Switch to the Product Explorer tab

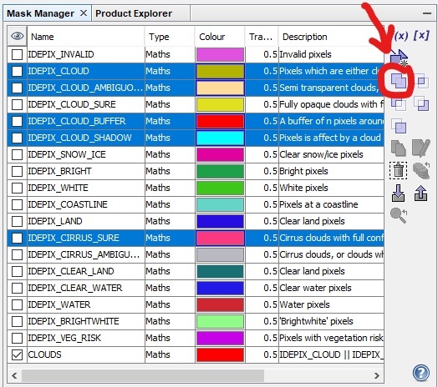pyautogui.click(x=134, y=13)
